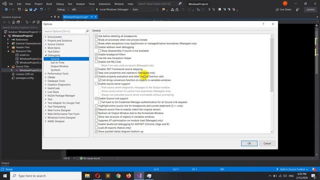Toggle Enable Source Link support
The height and width of the screenshot is (180, 320).
[x=96, y=98]
